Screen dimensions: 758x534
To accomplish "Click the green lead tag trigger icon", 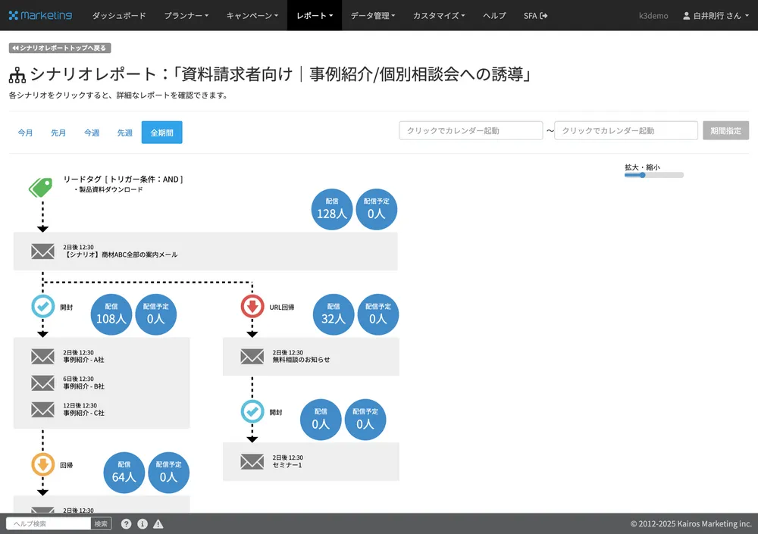I will click(x=39, y=186).
